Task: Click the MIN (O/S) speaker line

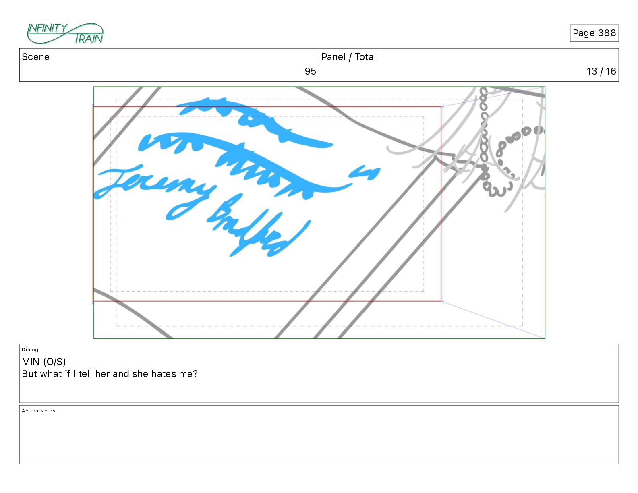Action: (44, 362)
